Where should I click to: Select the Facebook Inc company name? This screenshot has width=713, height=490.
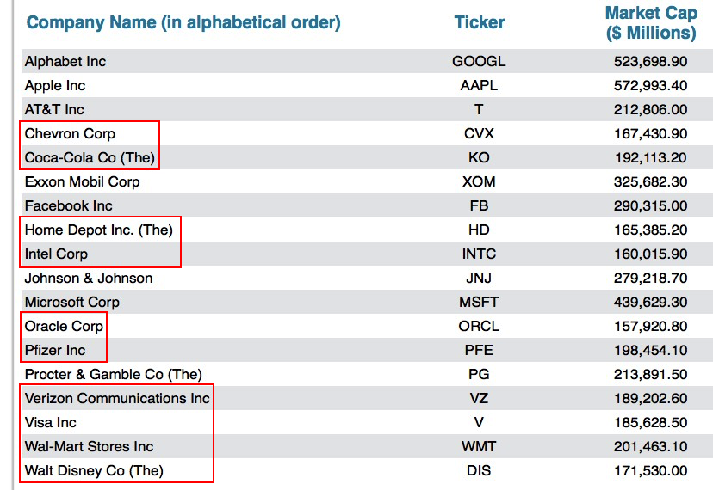(68, 206)
